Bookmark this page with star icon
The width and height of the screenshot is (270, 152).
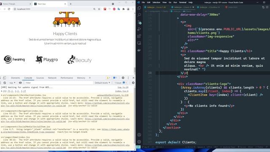click(x=99, y=9)
